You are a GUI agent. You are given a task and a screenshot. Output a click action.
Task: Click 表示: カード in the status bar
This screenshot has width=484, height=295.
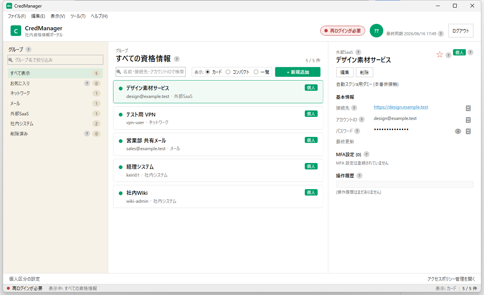(446, 289)
